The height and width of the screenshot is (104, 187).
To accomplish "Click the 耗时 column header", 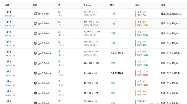I will [x=137, y=5].
